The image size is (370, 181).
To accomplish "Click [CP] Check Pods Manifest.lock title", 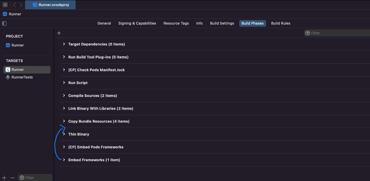I will pyautogui.click(x=96, y=70).
